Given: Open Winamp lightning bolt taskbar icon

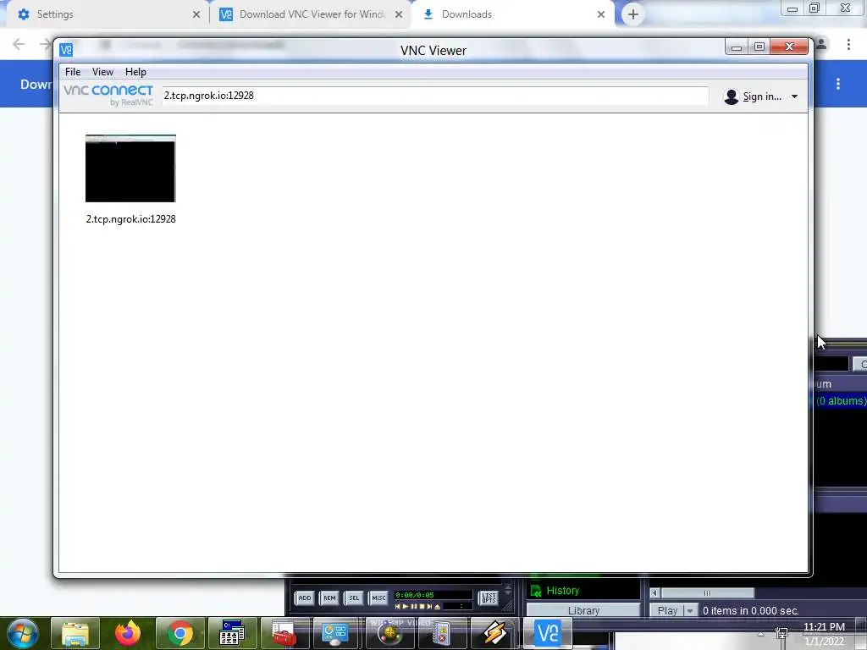Looking at the screenshot, I should pos(494,633).
